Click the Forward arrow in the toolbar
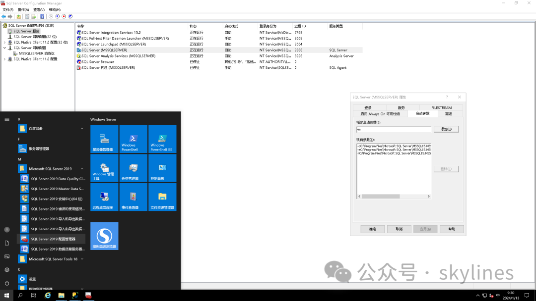Viewport: 536px width, 301px height. (10, 16)
